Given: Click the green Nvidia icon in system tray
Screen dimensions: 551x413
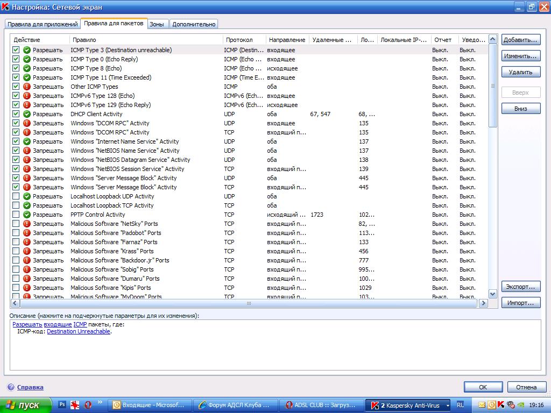Looking at the screenshot, I should (x=521, y=405).
